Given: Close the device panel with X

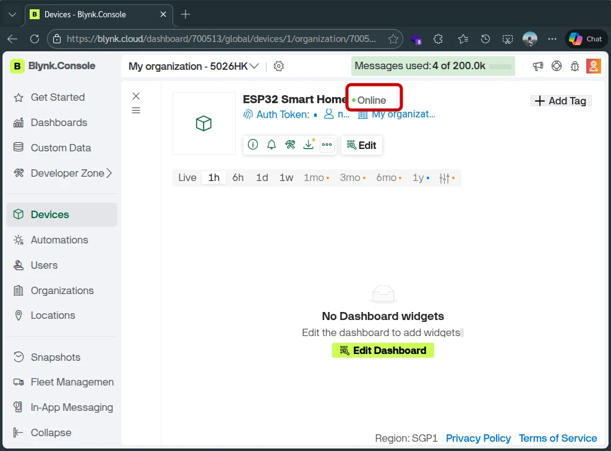Looking at the screenshot, I should click(136, 96).
